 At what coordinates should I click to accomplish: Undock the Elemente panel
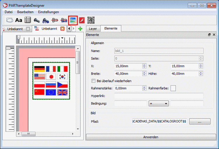point(209,35)
